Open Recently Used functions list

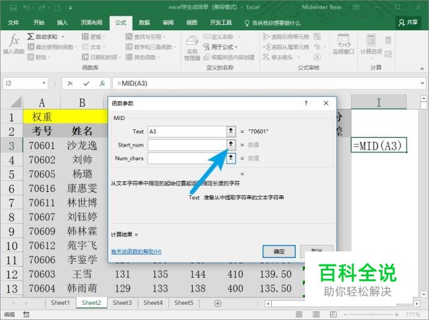tap(52, 47)
